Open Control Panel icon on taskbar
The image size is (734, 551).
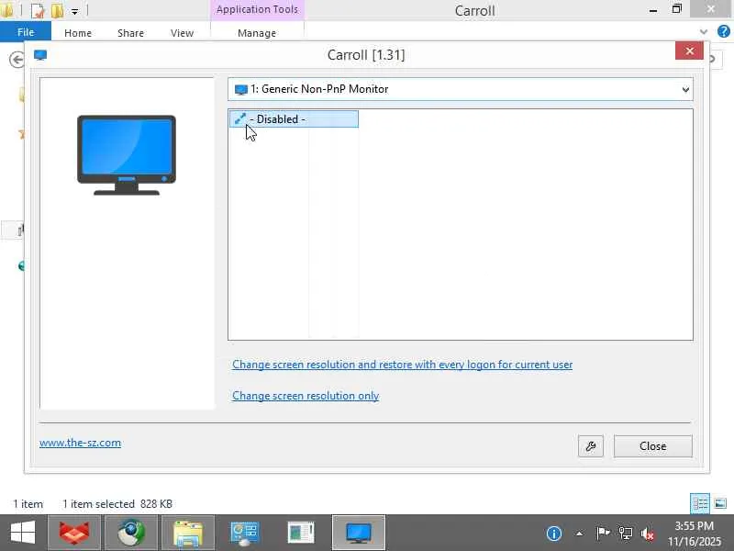[x=244, y=533]
